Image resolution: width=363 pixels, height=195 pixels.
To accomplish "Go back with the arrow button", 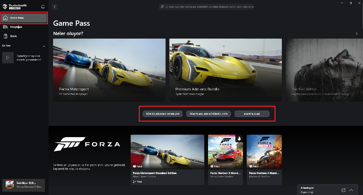I will [x=55, y=7].
